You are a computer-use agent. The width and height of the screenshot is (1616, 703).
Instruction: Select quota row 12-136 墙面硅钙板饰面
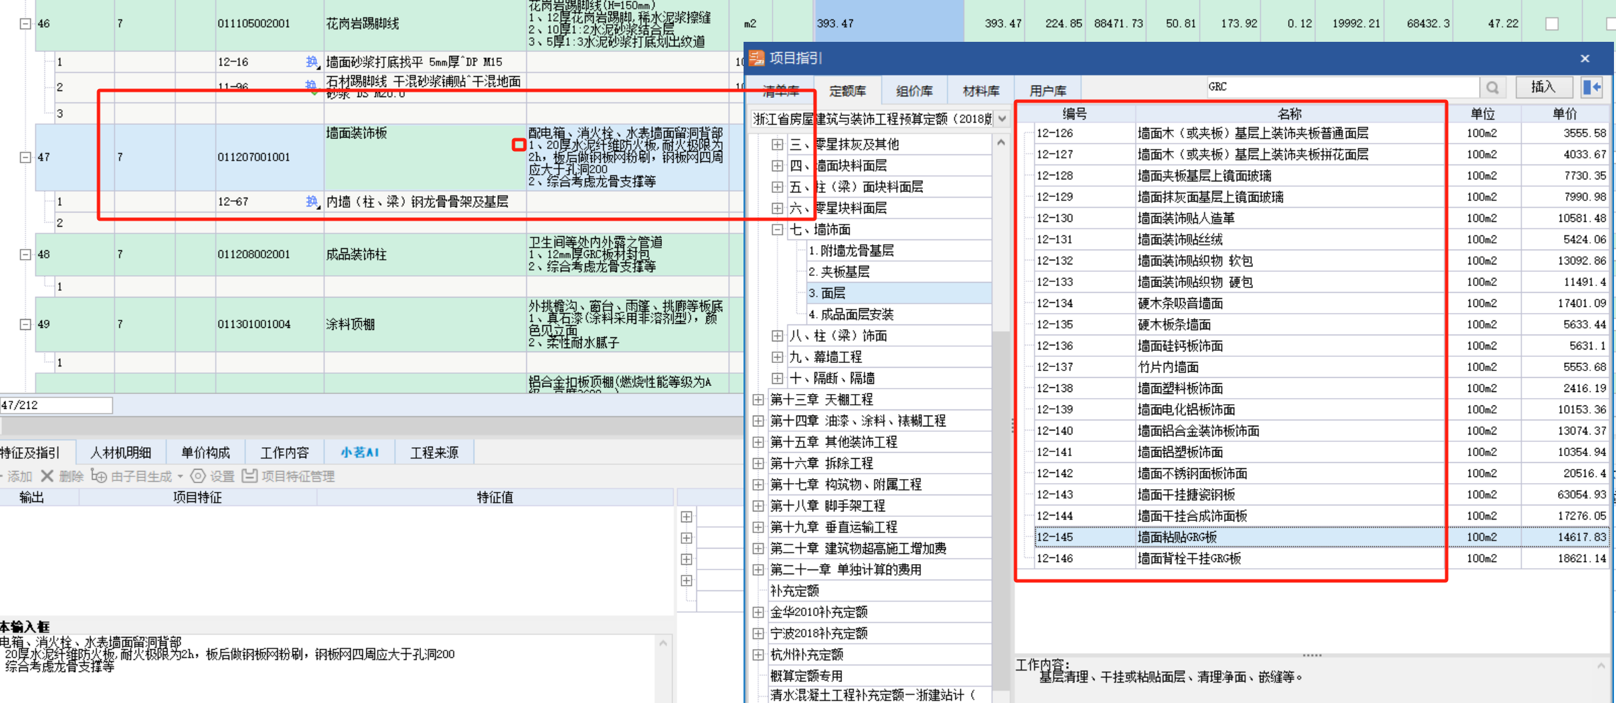(x=1321, y=346)
